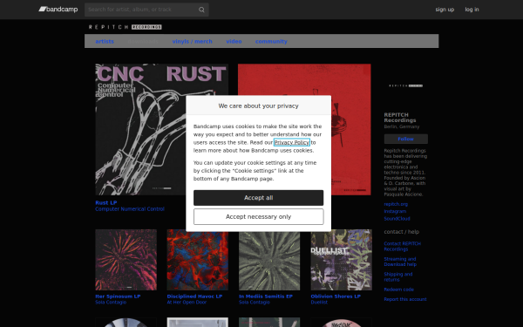Click the REPITCH Recordings sidebar name
This screenshot has height=327, width=523.
tap(400, 118)
